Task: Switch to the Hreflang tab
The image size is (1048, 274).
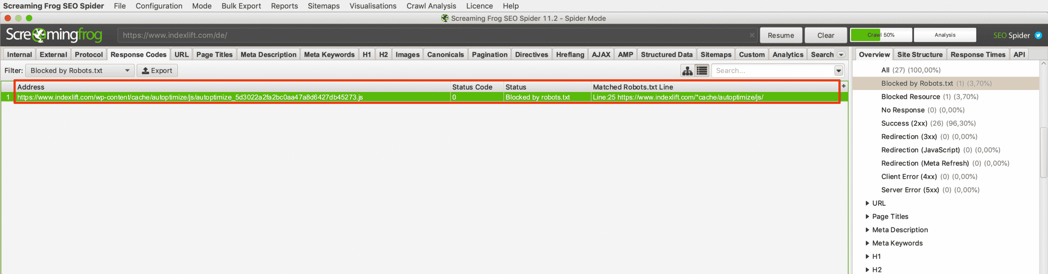Action: [570, 54]
